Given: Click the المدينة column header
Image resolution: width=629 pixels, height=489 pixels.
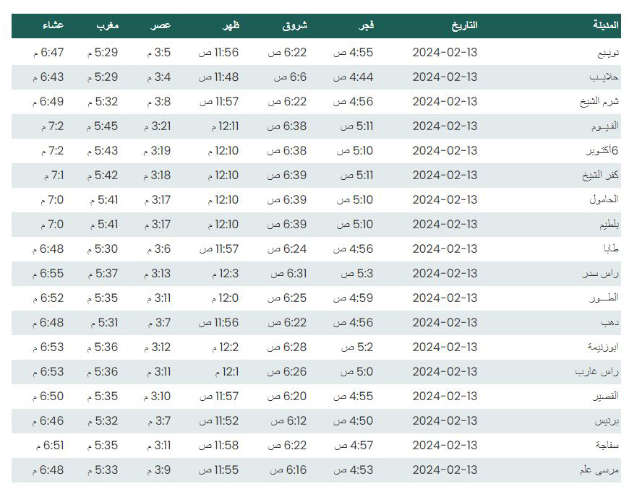Looking at the screenshot, I should coord(605,25).
